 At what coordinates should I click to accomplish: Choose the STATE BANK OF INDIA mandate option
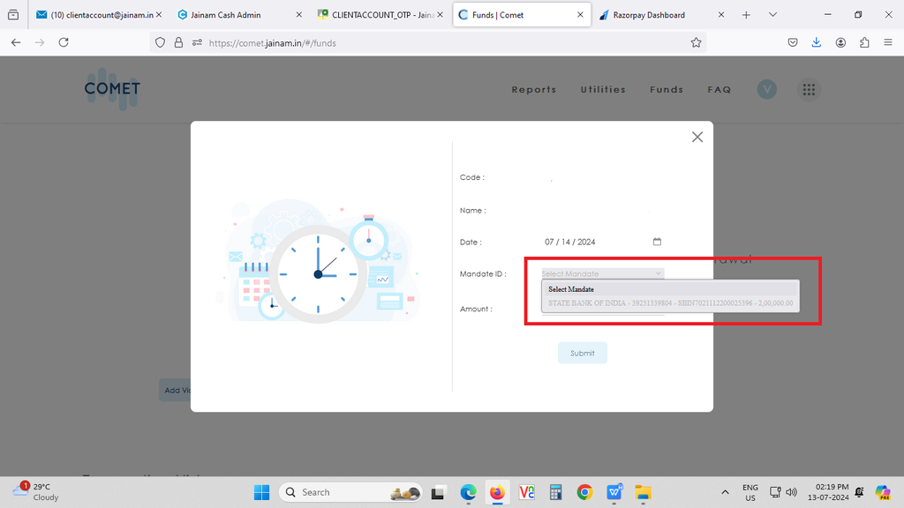(670, 303)
